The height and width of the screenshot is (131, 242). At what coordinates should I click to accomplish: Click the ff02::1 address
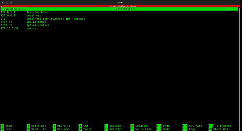[6, 22]
